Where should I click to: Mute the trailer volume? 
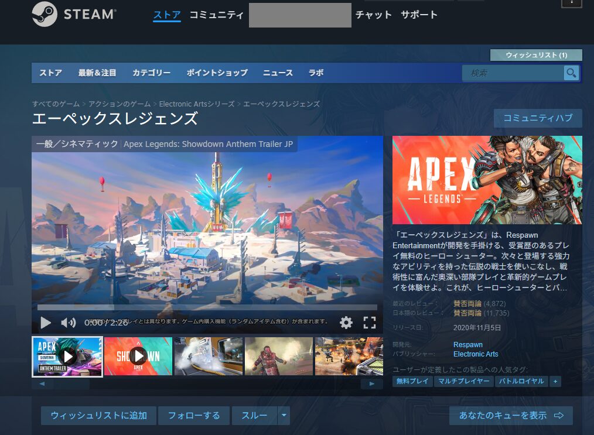[69, 323]
